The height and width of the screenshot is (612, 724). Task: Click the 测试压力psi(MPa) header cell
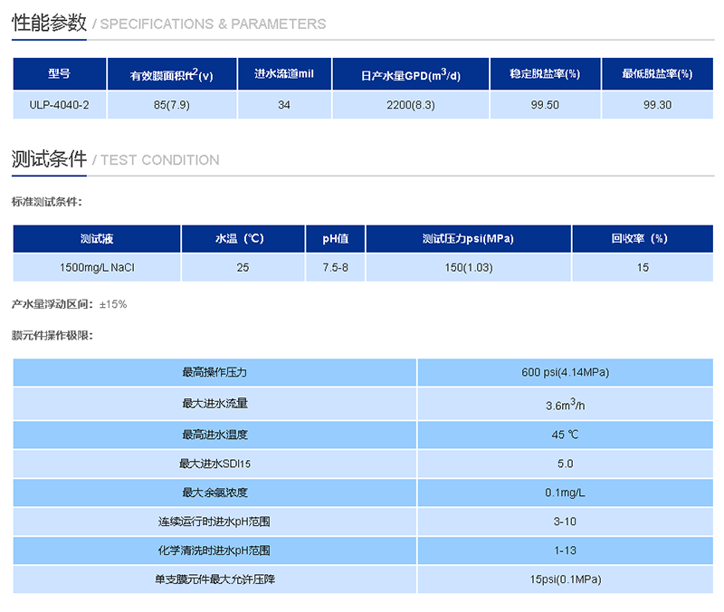(x=467, y=238)
